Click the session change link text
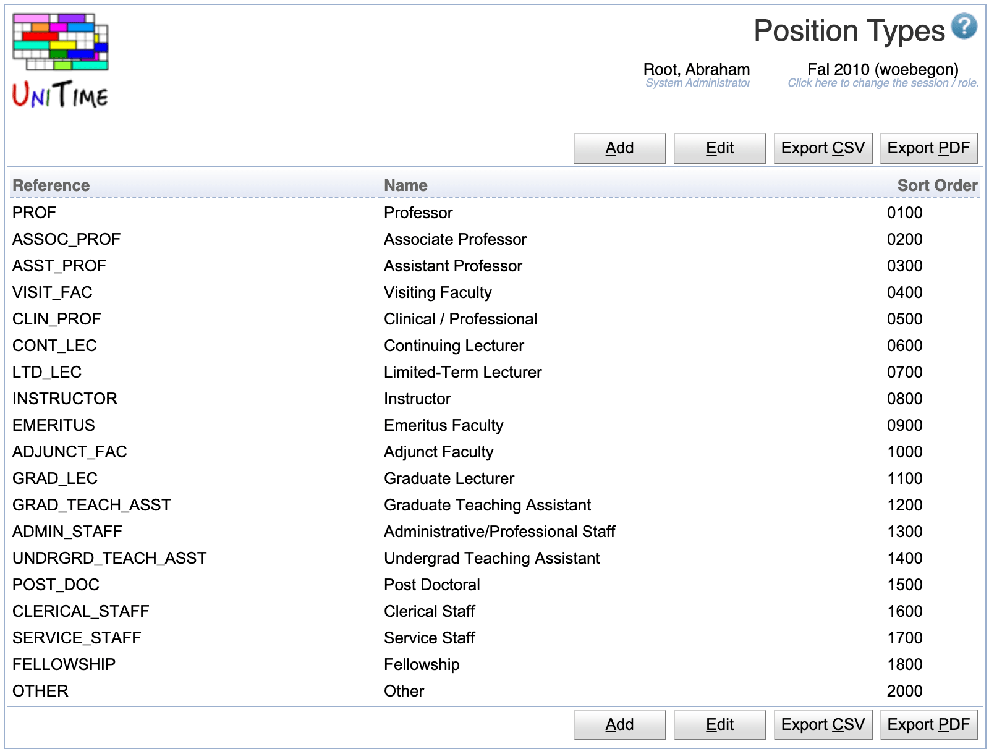Screen dimensions: 989x754 (x=883, y=83)
